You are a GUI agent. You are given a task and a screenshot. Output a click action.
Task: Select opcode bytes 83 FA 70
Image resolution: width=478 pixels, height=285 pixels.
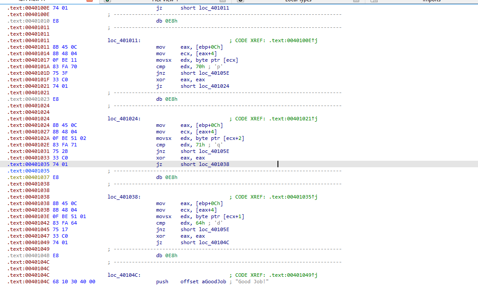[65, 66]
